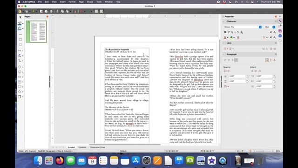298x168 pixels.
Task: Toggle the Properties sidebar deck button
Action: coord(280,21)
